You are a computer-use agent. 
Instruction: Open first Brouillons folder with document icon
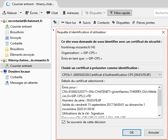coord(17,32)
